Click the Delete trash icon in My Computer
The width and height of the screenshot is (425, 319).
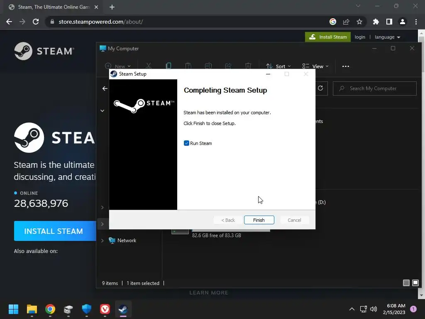(248, 66)
